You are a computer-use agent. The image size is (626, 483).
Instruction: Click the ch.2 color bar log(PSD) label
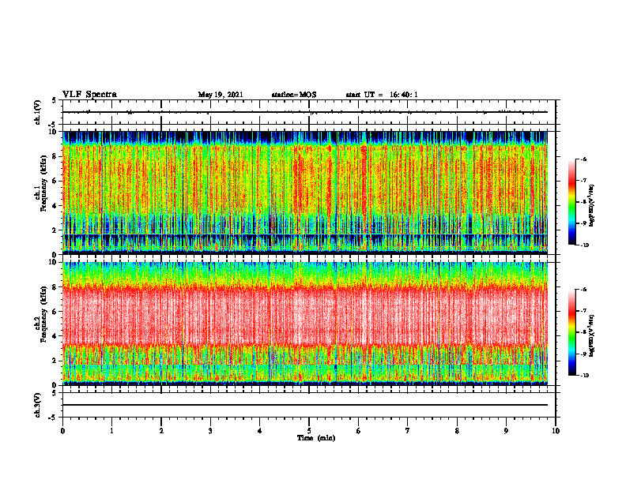pos(592,336)
